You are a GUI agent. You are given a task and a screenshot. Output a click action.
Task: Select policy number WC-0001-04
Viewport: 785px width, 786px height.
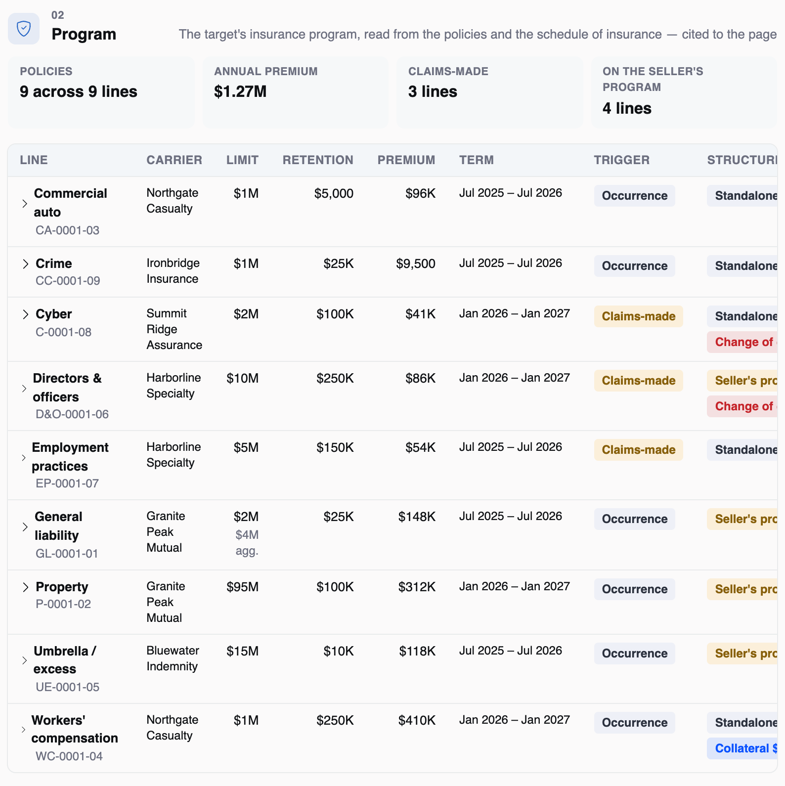click(x=69, y=756)
